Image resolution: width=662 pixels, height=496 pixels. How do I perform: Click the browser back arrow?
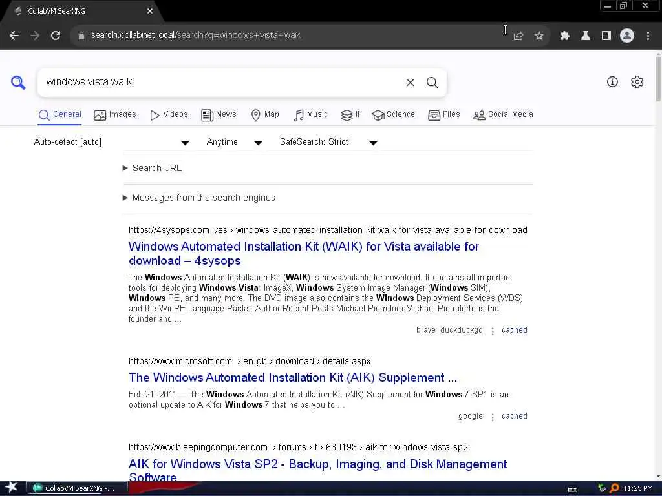[14, 36]
